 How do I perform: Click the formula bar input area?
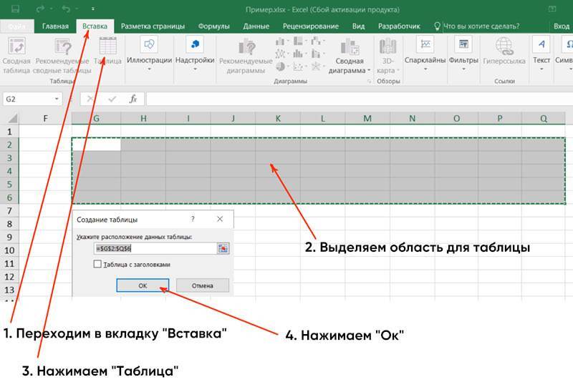pos(360,99)
